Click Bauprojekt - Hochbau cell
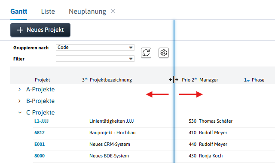 pos(113,133)
